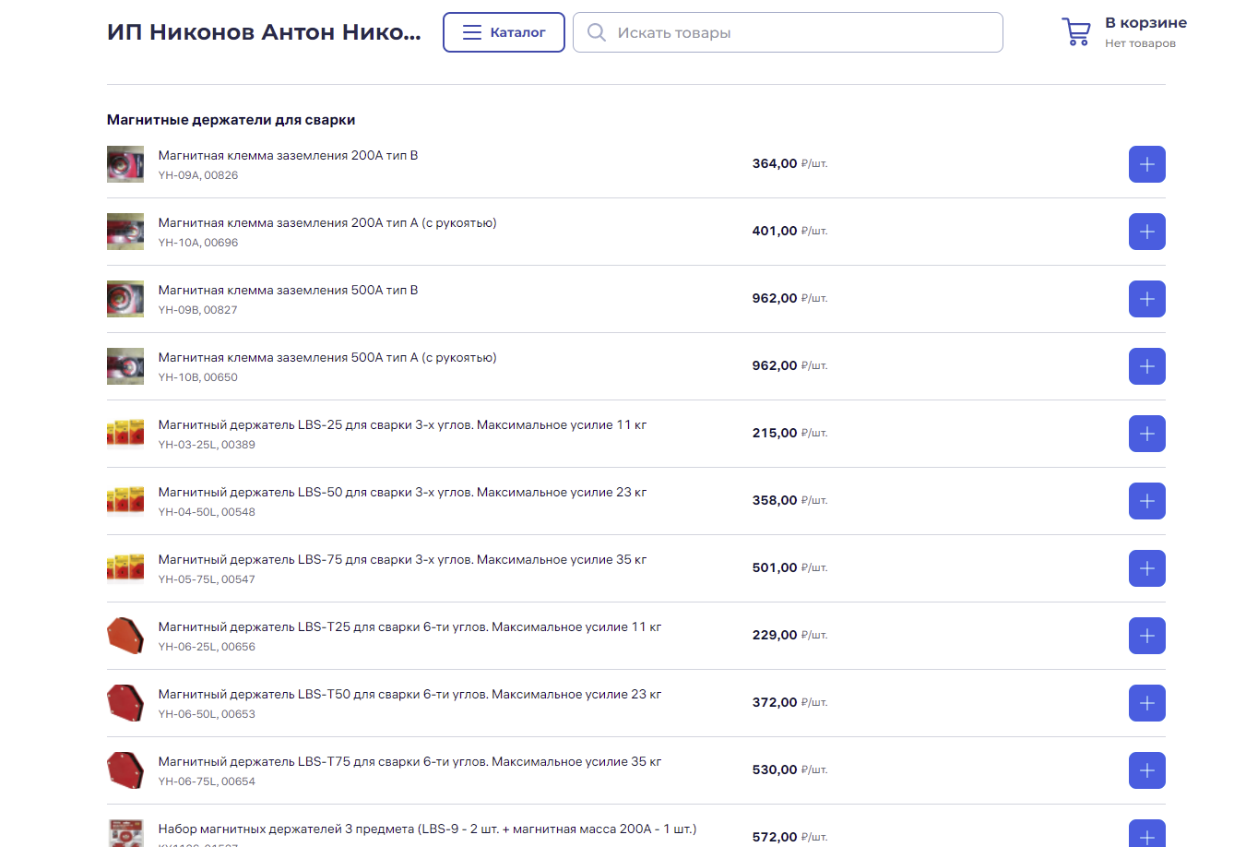The width and height of the screenshot is (1234, 847).
Task: Open the shopping cart icon
Action: [1075, 32]
